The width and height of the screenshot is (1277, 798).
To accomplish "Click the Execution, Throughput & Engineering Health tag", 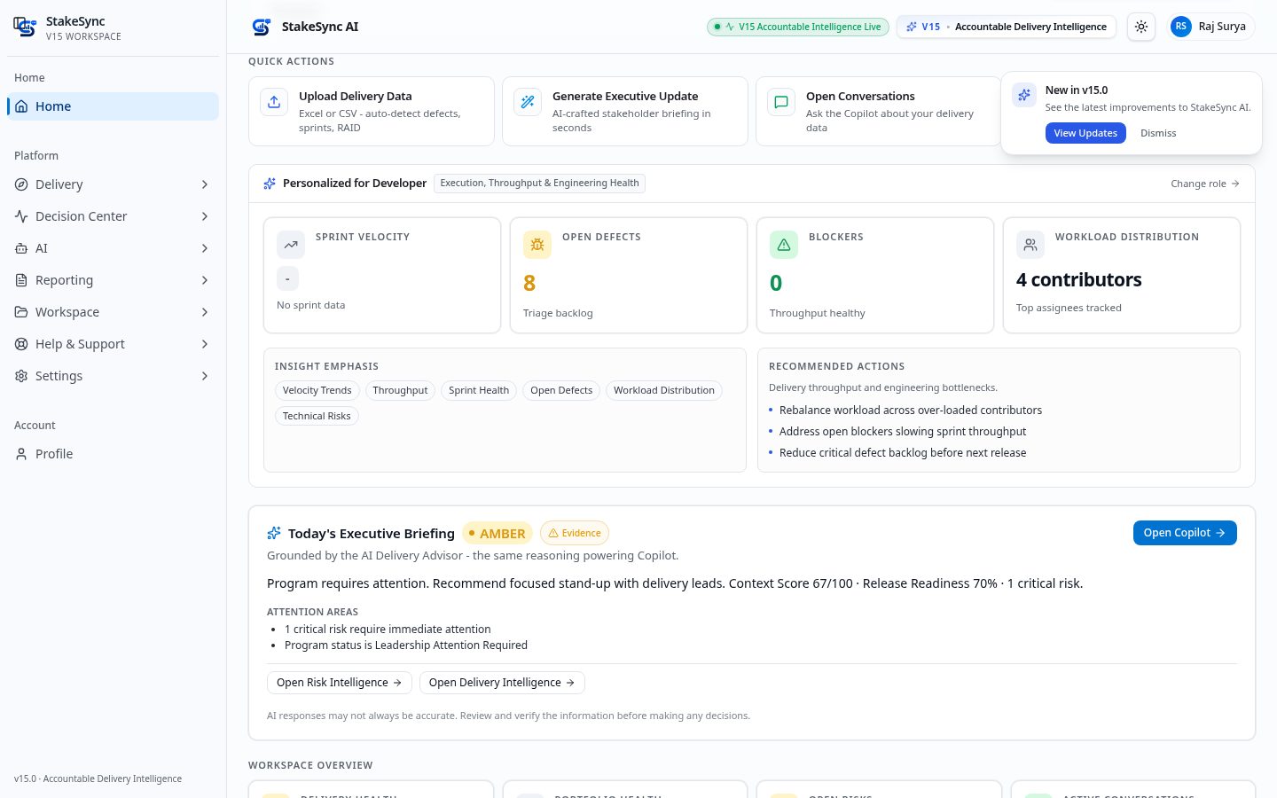I will [539, 184].
